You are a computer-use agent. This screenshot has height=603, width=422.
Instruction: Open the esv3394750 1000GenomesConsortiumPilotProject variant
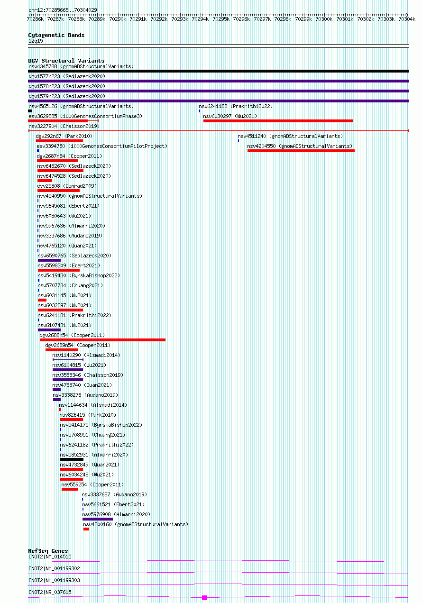pos(102,146)
